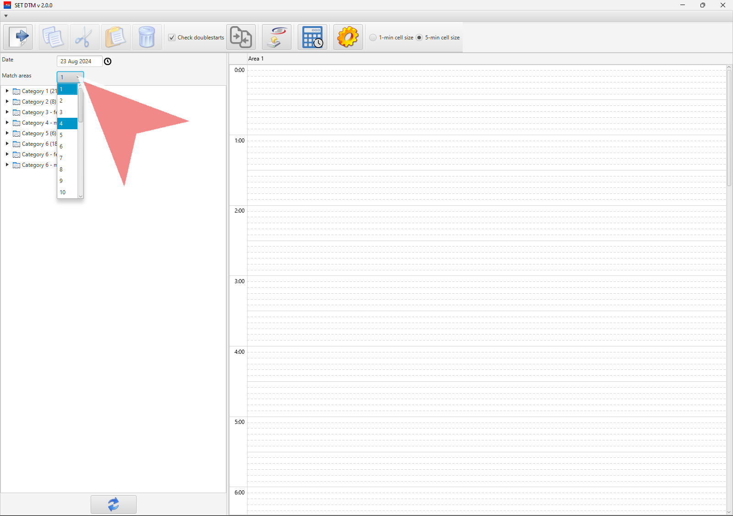Click the clock icon beside date field
733x516 pixels.
[108, 61]
